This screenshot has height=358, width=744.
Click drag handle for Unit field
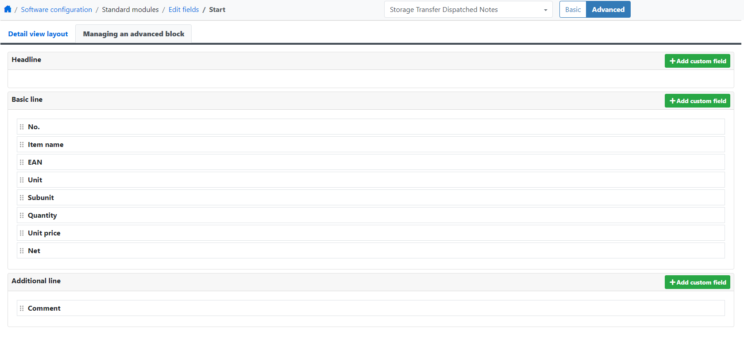coord(22,180)
